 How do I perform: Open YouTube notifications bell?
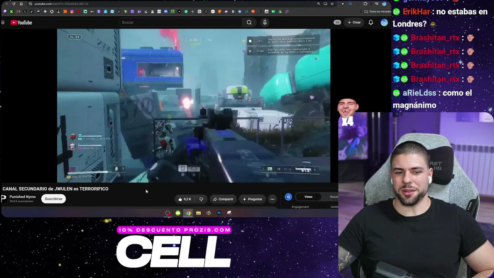click(370, 22)
